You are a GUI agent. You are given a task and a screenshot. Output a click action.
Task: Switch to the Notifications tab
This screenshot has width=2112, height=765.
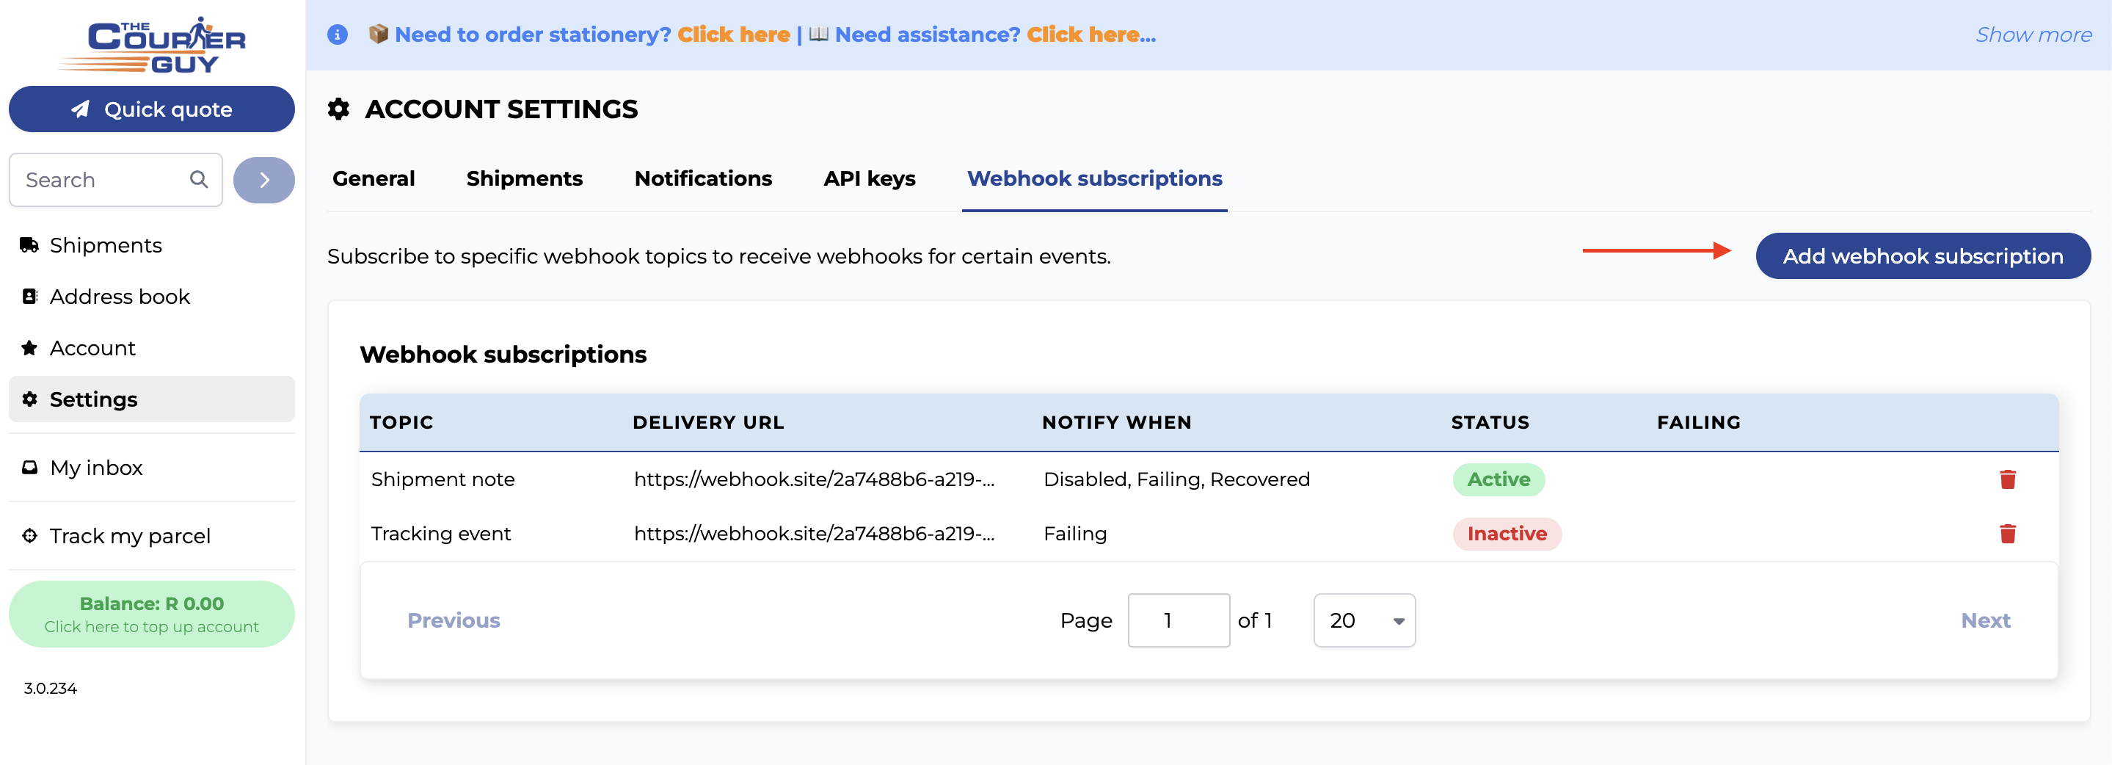point(704,178)
